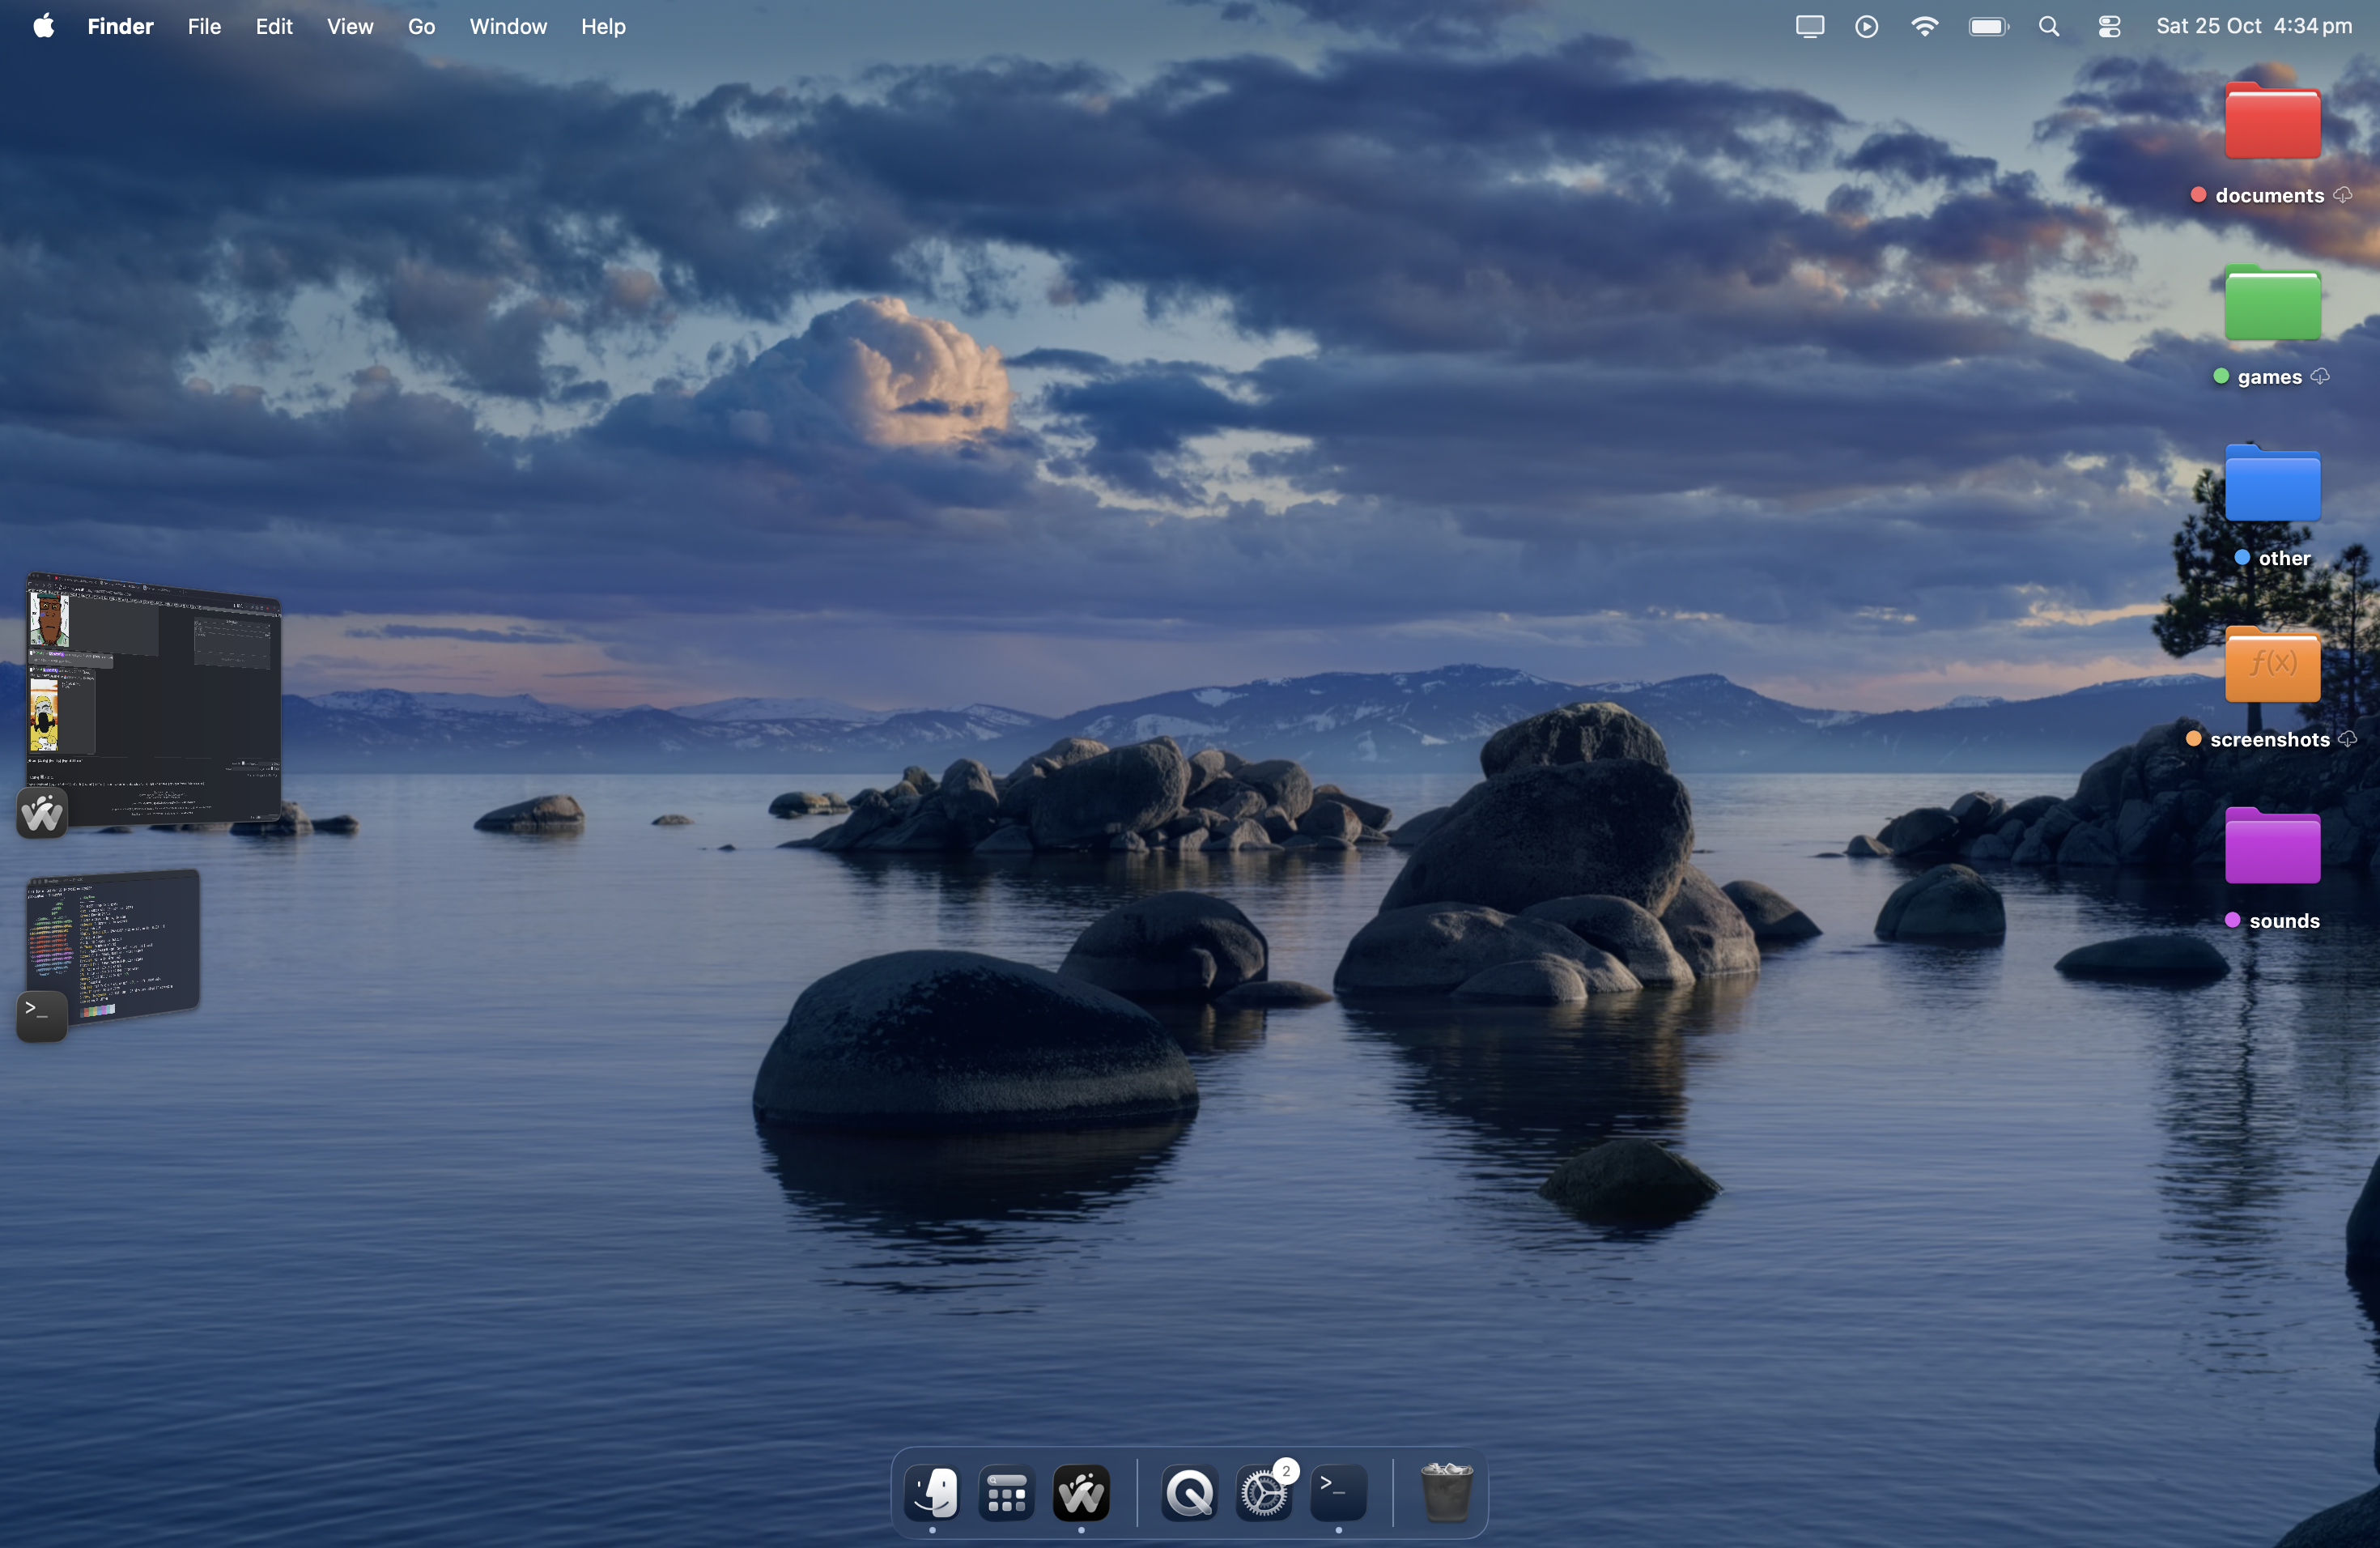Click the date and time display
This screenshot has width=2380, height=1548.
coord(2253,27)
